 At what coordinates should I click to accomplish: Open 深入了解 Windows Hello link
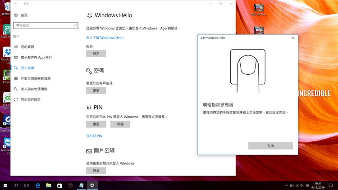105,38
